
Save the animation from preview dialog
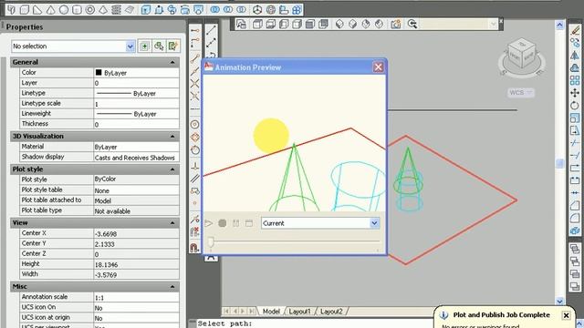(x=249, y=223)
